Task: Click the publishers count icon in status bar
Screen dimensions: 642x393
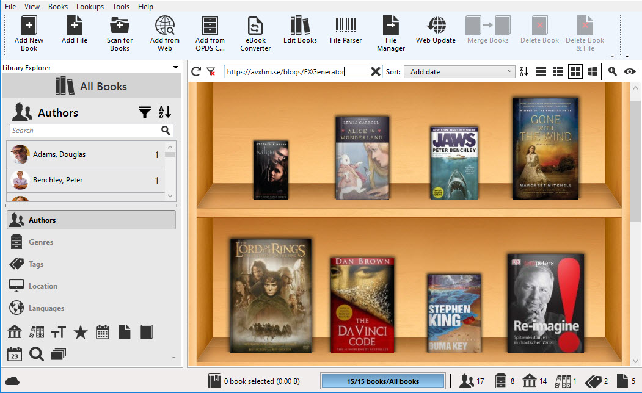Action: (530, 381)
